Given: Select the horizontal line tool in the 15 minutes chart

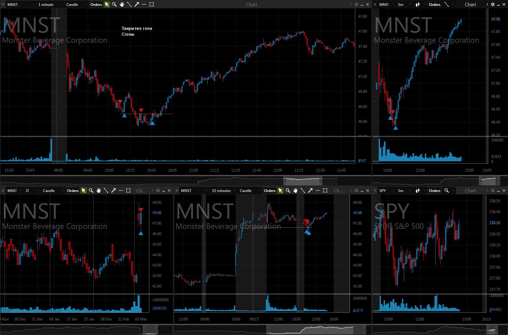Looking at the screenshot, I should 318,190.
